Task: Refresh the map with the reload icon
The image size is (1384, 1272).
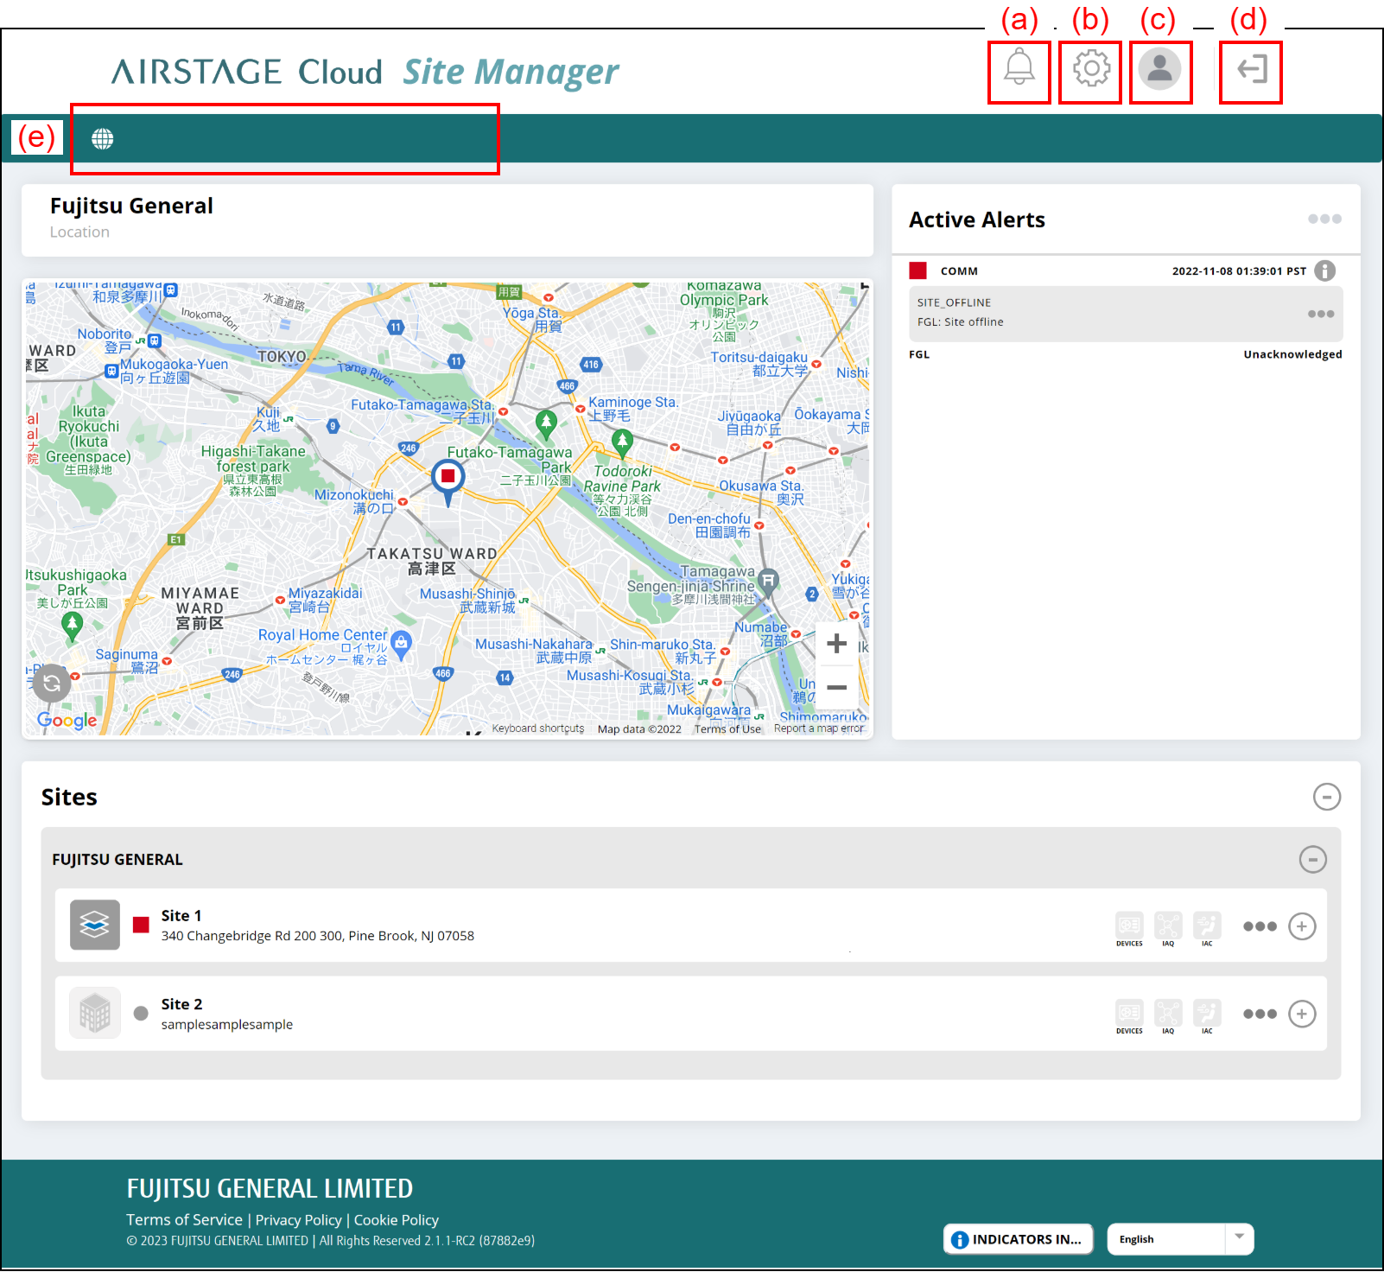Action: (x=52, y=684)
